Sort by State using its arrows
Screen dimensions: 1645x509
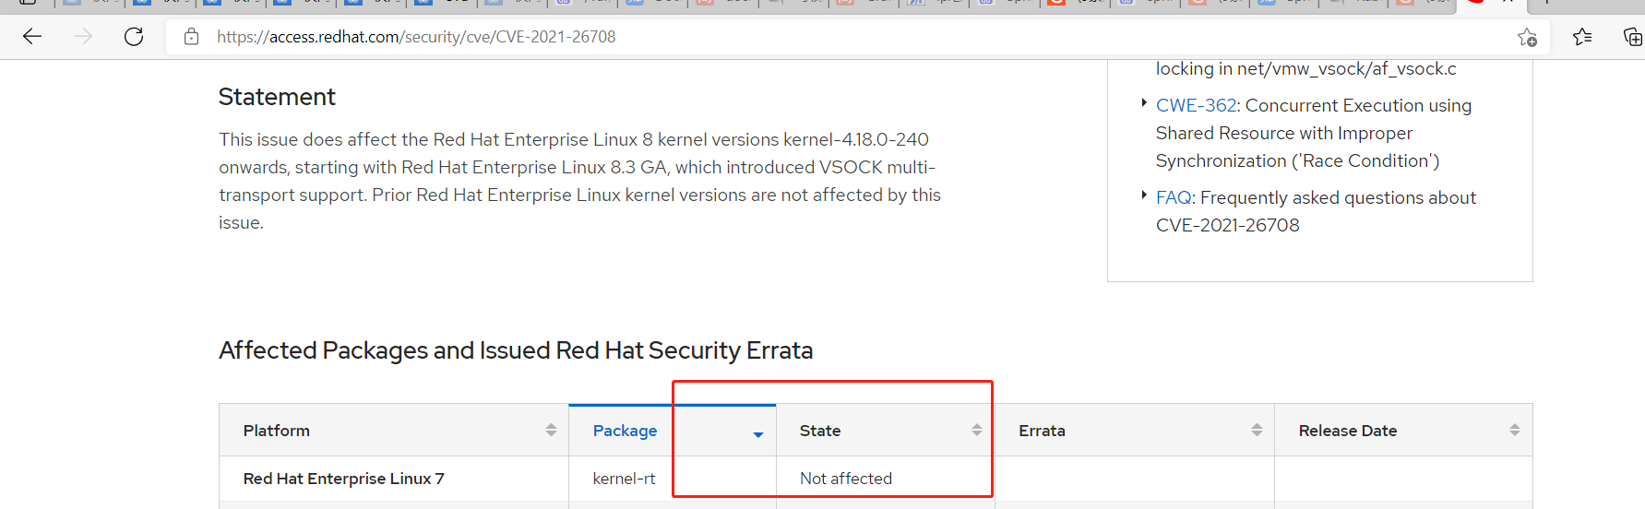click(976, 431)
